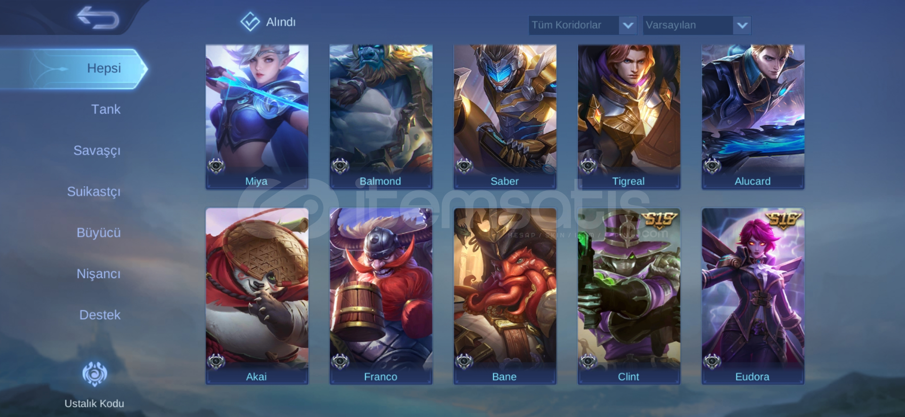Open the Tigreal hero card

coord(629,117)
